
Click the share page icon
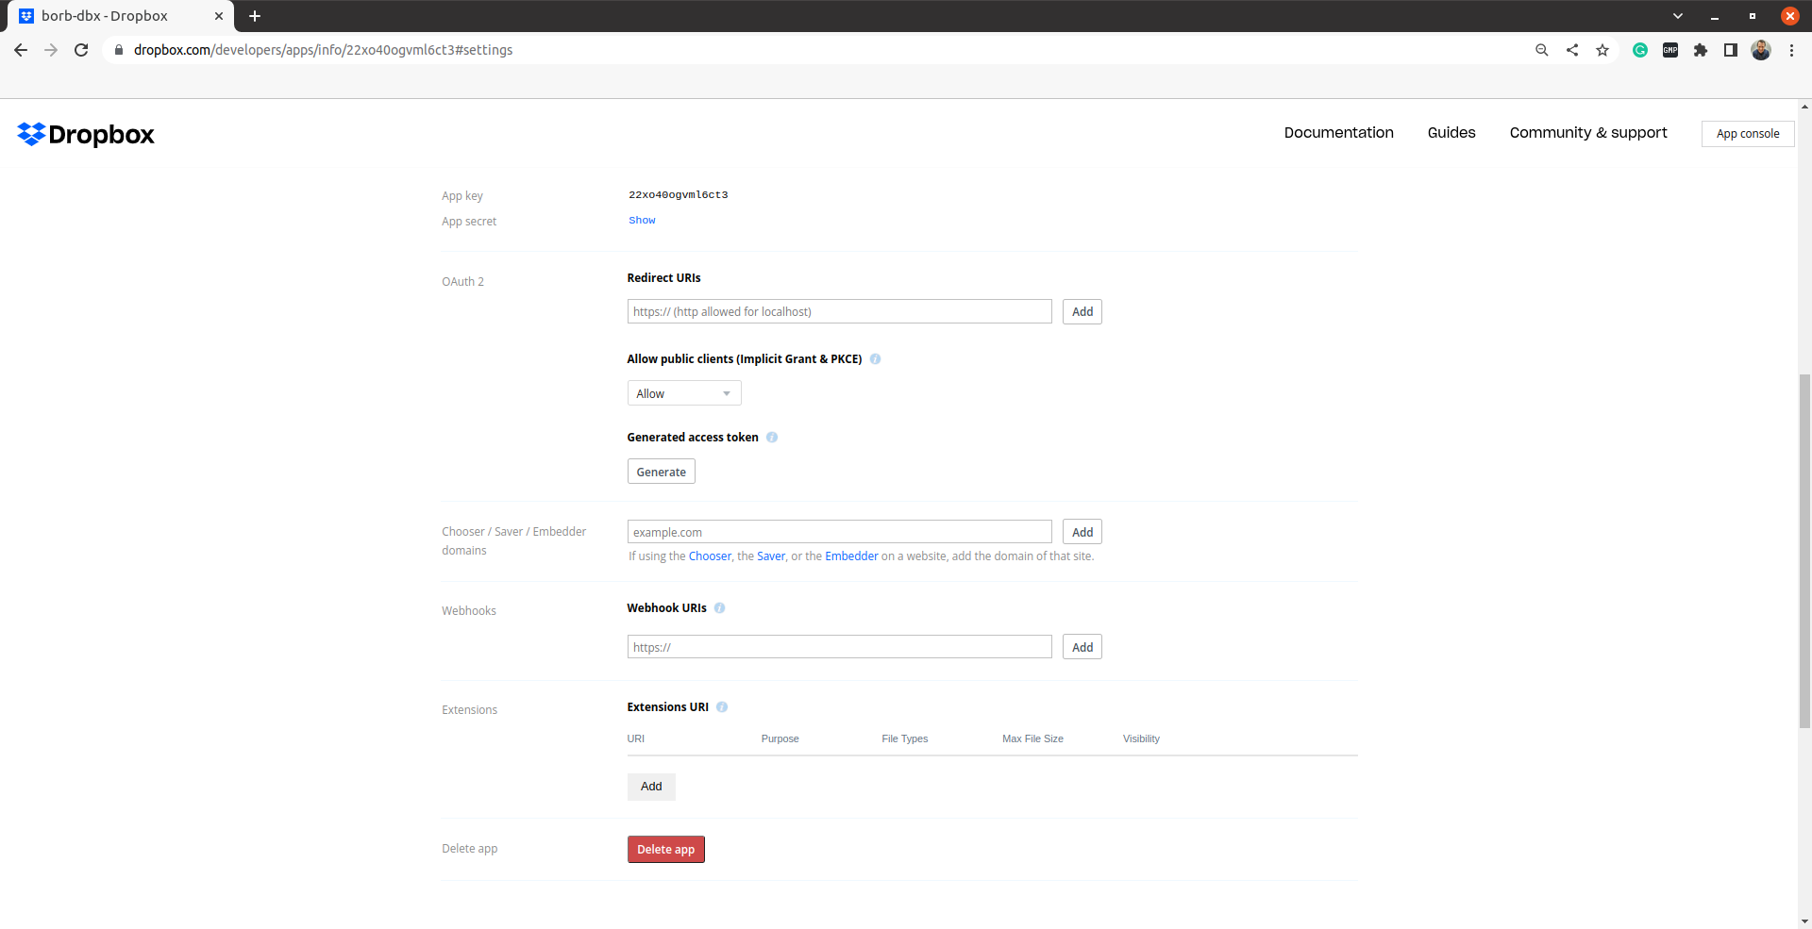1572,50
